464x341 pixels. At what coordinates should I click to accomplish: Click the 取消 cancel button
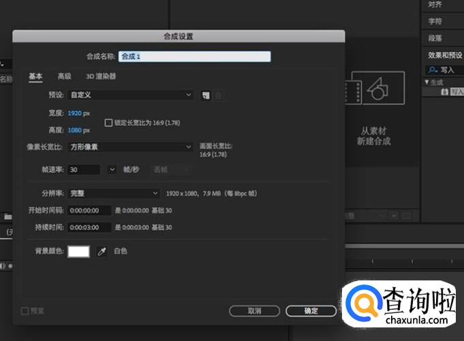[x=255, y=311]
